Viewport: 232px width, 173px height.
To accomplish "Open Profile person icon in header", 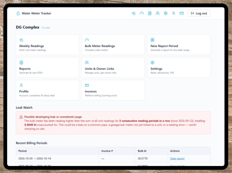I will coord(174,14).
